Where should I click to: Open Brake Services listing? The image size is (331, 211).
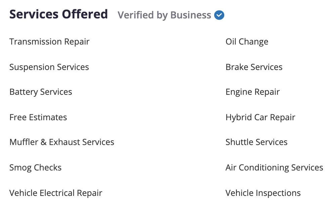tap(254, 67)
